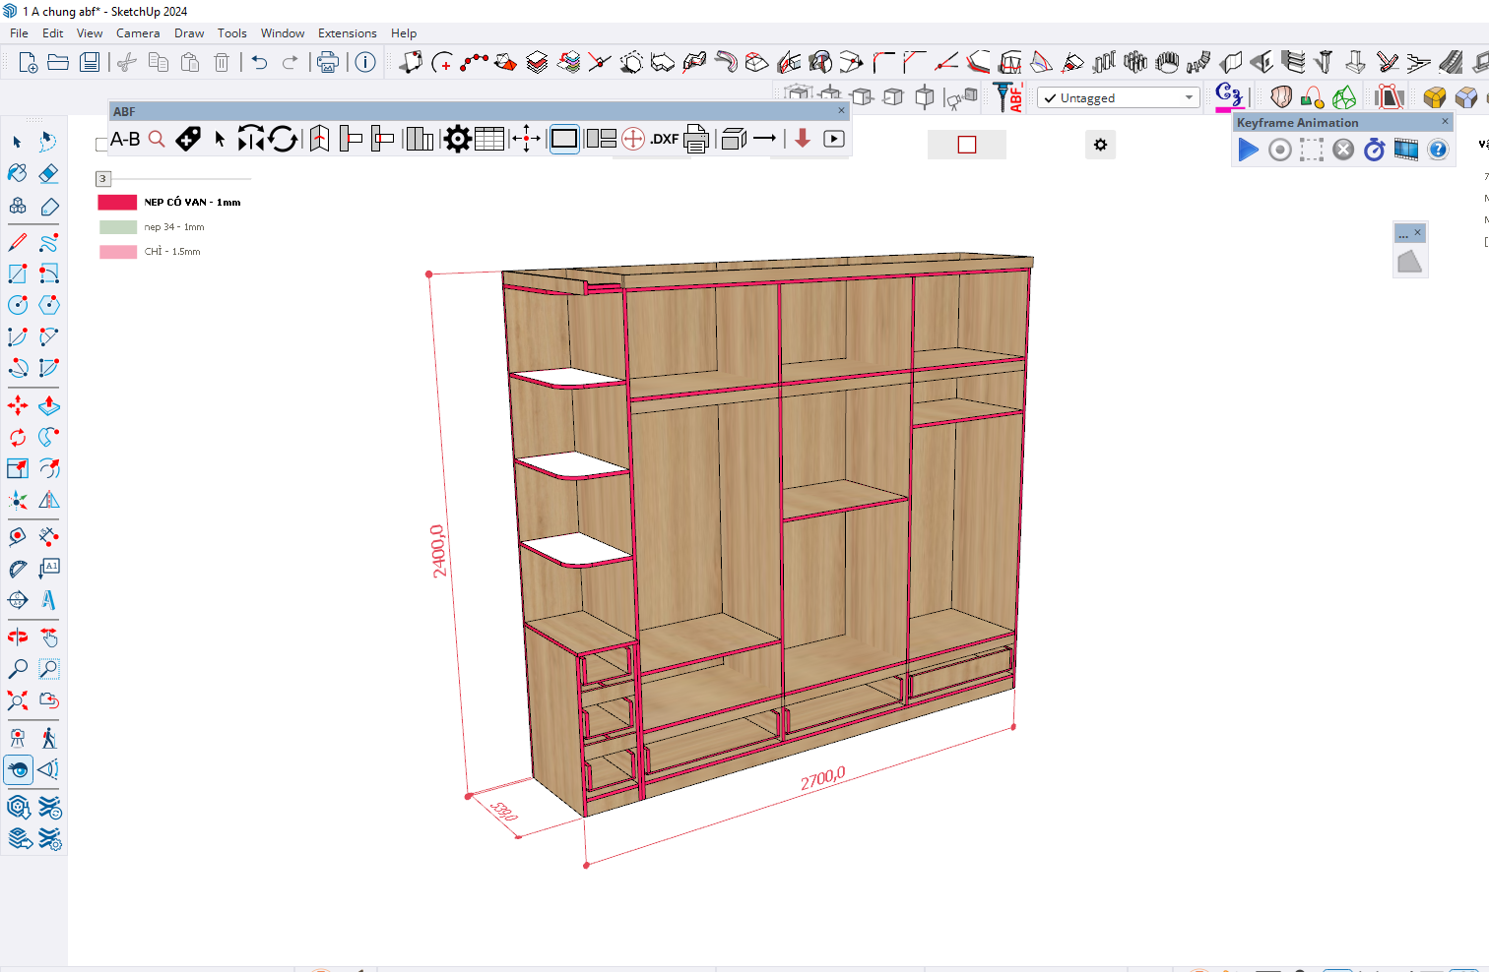Viewport: 1489px width, 972px height.
Task: Open the Extensions menu
Action: pos(347,33)
